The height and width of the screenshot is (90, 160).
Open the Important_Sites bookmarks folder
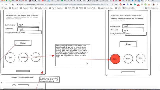129,8
